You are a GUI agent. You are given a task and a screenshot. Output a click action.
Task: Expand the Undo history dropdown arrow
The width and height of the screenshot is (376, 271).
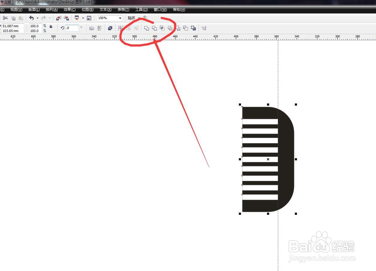[37, 18]
